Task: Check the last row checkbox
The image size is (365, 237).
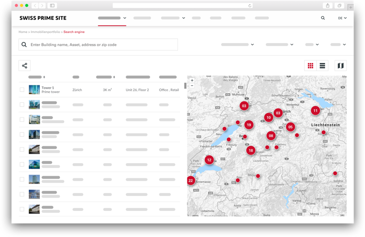Action: coord(22,209)
